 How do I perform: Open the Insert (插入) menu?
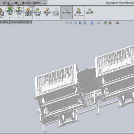coord(6,3)
